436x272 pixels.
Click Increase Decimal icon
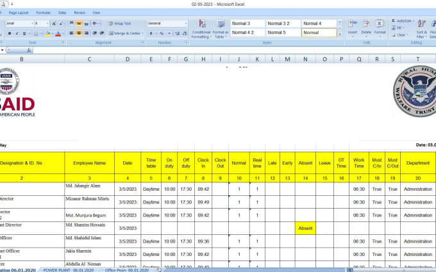coord(177,33)
